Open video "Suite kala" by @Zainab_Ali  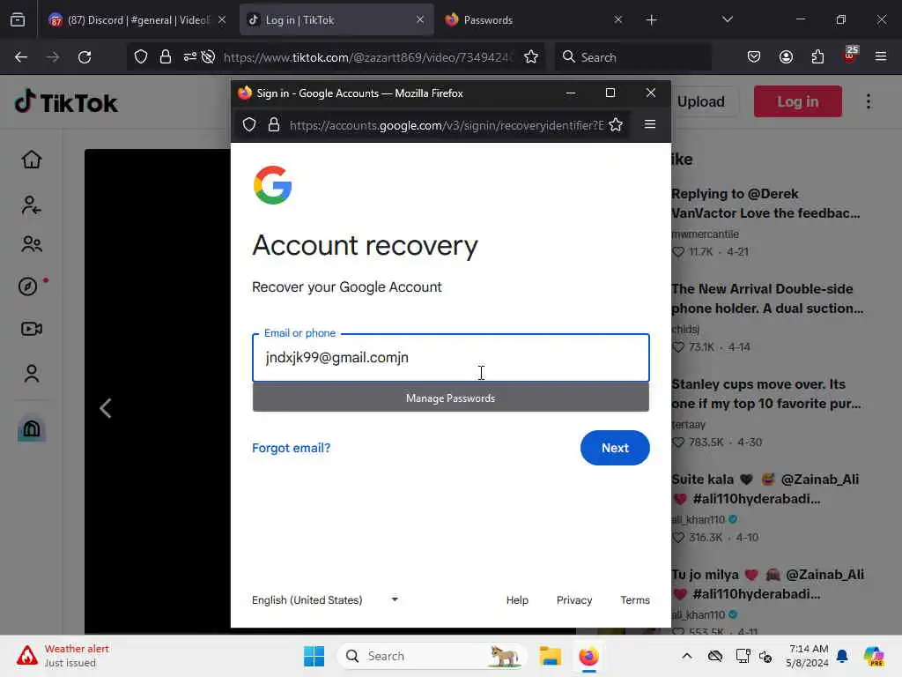click(765, 488)
